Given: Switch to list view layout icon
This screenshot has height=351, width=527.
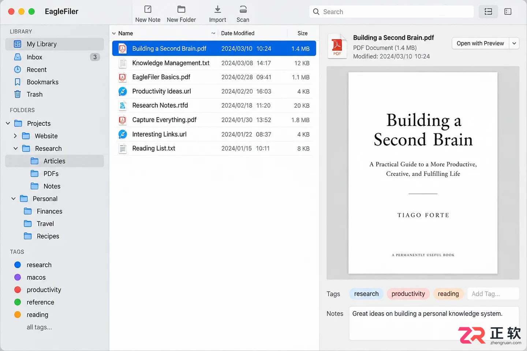Looking at the screenshot, I should [488, 12].
